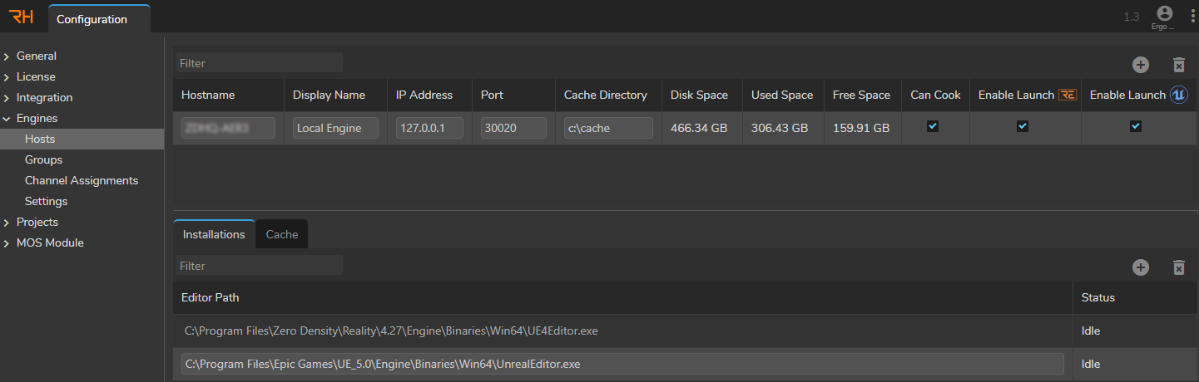Screen dimensions: 1199x382
Task: Click the hosts Filter input field
Action: (259, 63)
